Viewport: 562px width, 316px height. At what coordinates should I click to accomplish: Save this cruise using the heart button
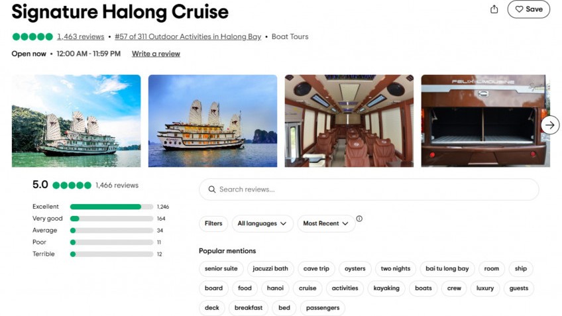click(528, 9)
